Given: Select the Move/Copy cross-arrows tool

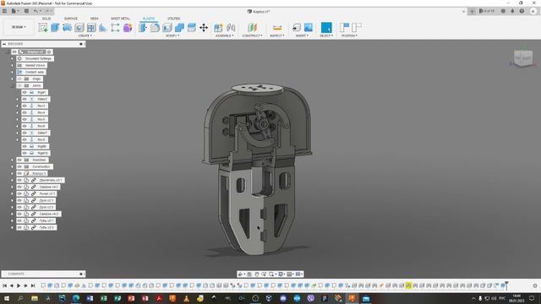Looking at the screenshot, I should 204,28.
